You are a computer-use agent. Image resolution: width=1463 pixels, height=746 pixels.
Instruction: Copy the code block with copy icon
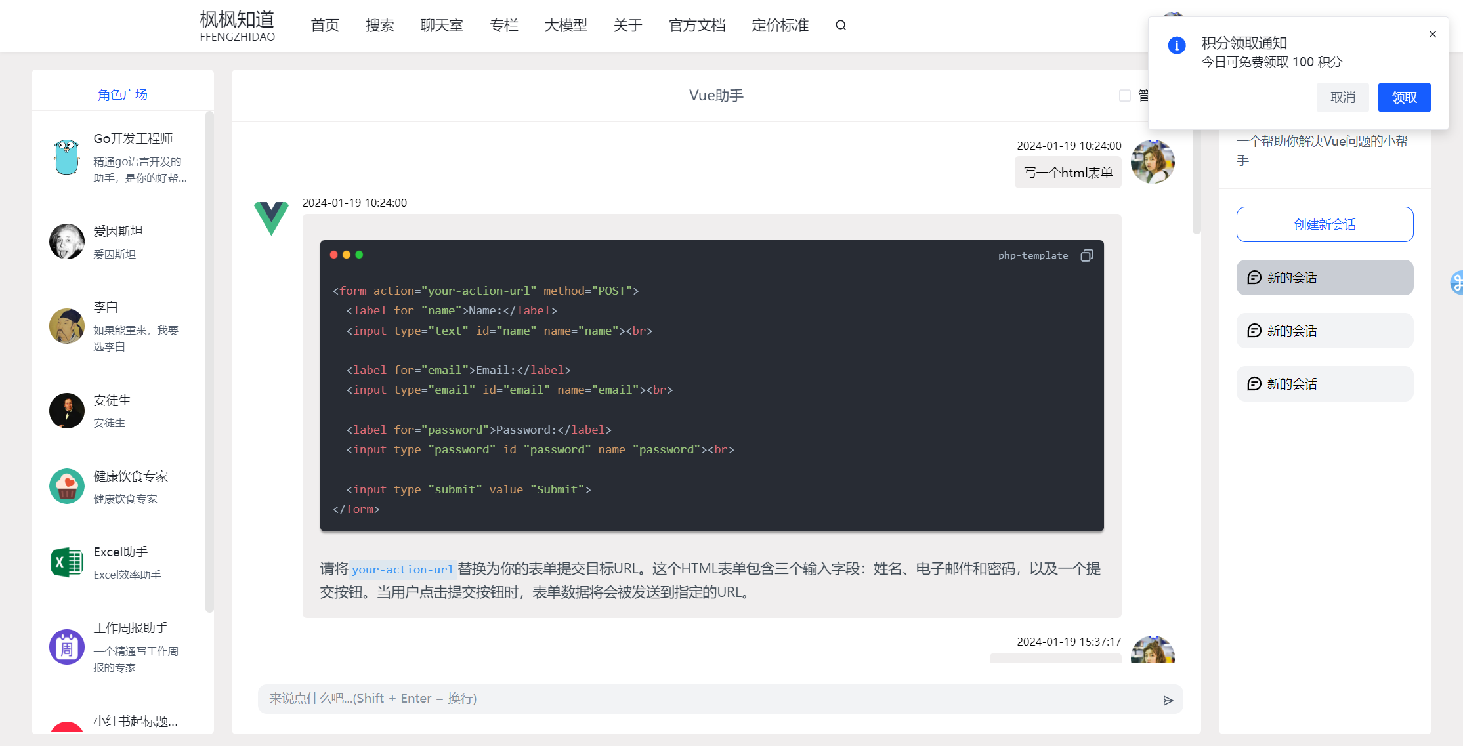click(1087, 255)
